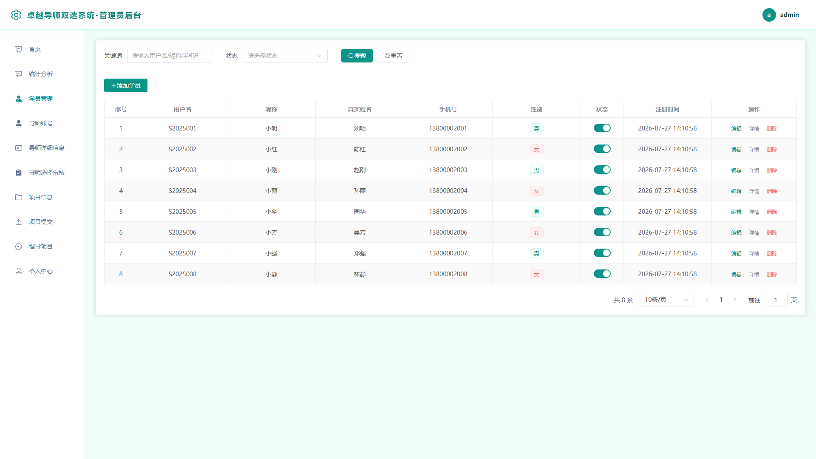Select the 导师账号 user icon
Screen dimensions: 816x459
(x=19, y=123)
